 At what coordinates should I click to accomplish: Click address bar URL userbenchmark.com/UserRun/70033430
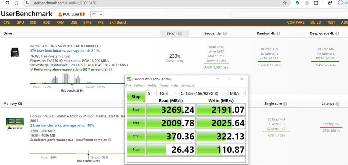(64, 3)
